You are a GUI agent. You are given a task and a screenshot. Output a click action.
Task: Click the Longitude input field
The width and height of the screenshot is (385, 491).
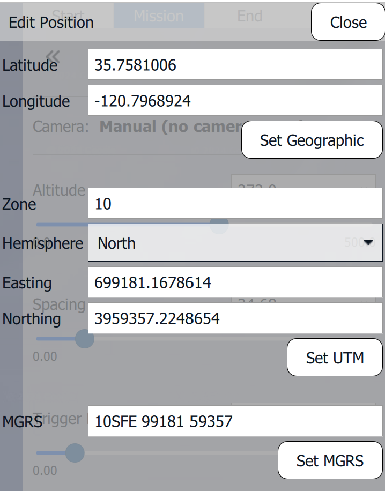tap(235, 101)
